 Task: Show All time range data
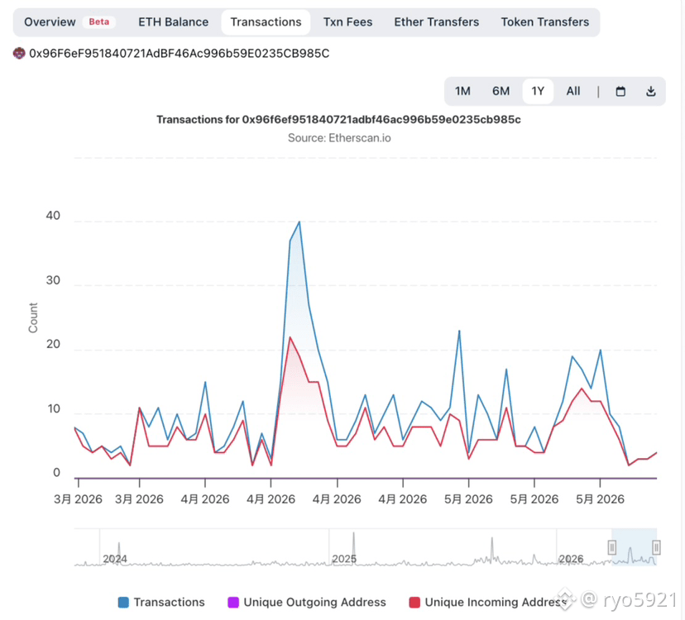[x=573, y=91]
